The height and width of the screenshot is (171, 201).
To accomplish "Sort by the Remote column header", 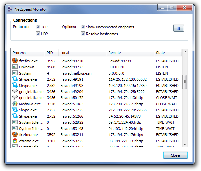I will (130, 53).
